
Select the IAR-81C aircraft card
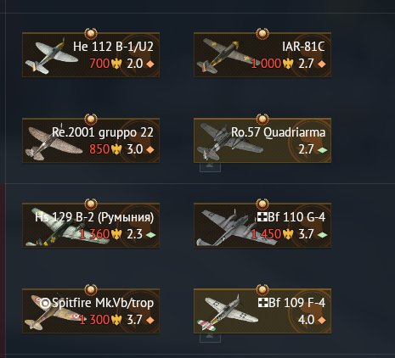click(262, 55)
